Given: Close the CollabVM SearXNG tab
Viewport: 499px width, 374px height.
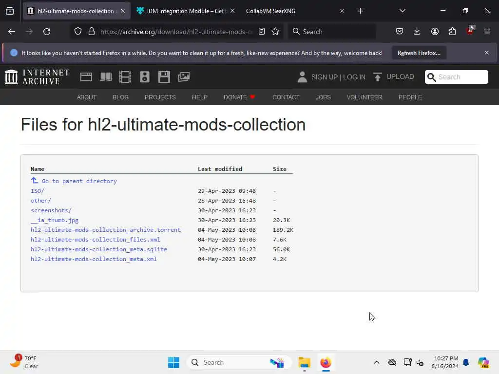Looking at the screenshot, I should click(342, 11).
